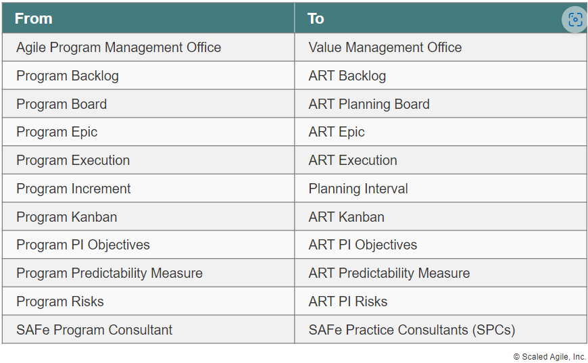This screenshot has width=588, height=363.
Task: Click on "Program Epic" text
Action: pyautogui.click(x=57, y=132)
